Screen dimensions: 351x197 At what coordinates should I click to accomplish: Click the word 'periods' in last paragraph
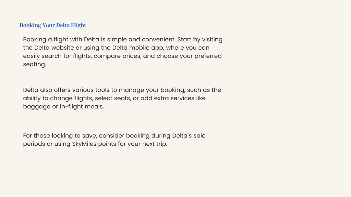pyautogui.click(x=34, y=144)
